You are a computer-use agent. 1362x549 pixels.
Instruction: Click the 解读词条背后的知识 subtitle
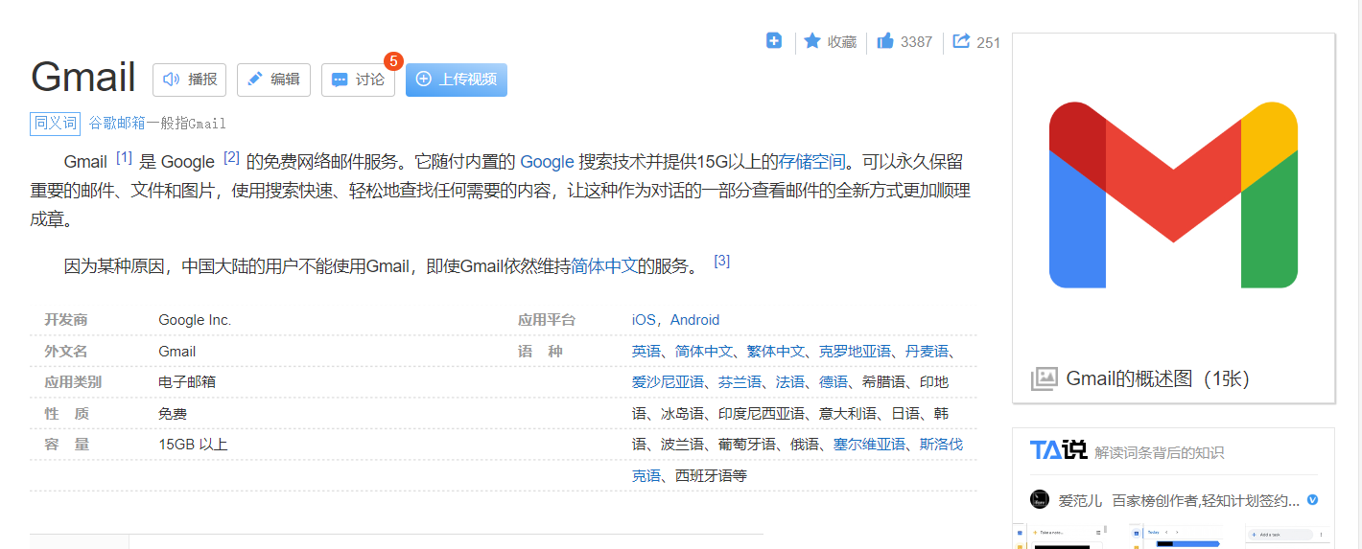click(1159, 452)
